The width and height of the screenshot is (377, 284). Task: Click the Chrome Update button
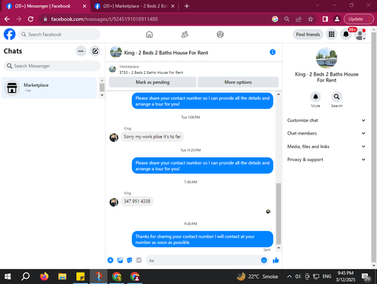click(359, 19)
